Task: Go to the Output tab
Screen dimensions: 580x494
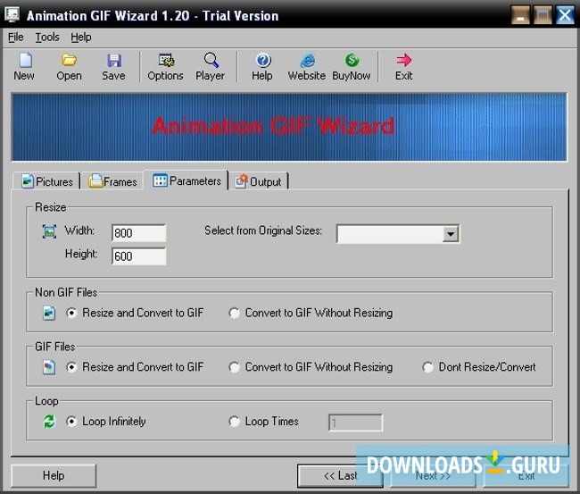Action: (258, 181)
